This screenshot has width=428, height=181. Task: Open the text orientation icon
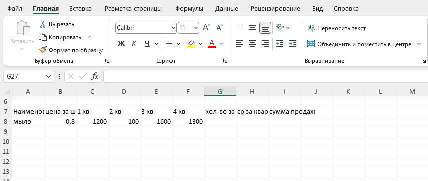280,27
